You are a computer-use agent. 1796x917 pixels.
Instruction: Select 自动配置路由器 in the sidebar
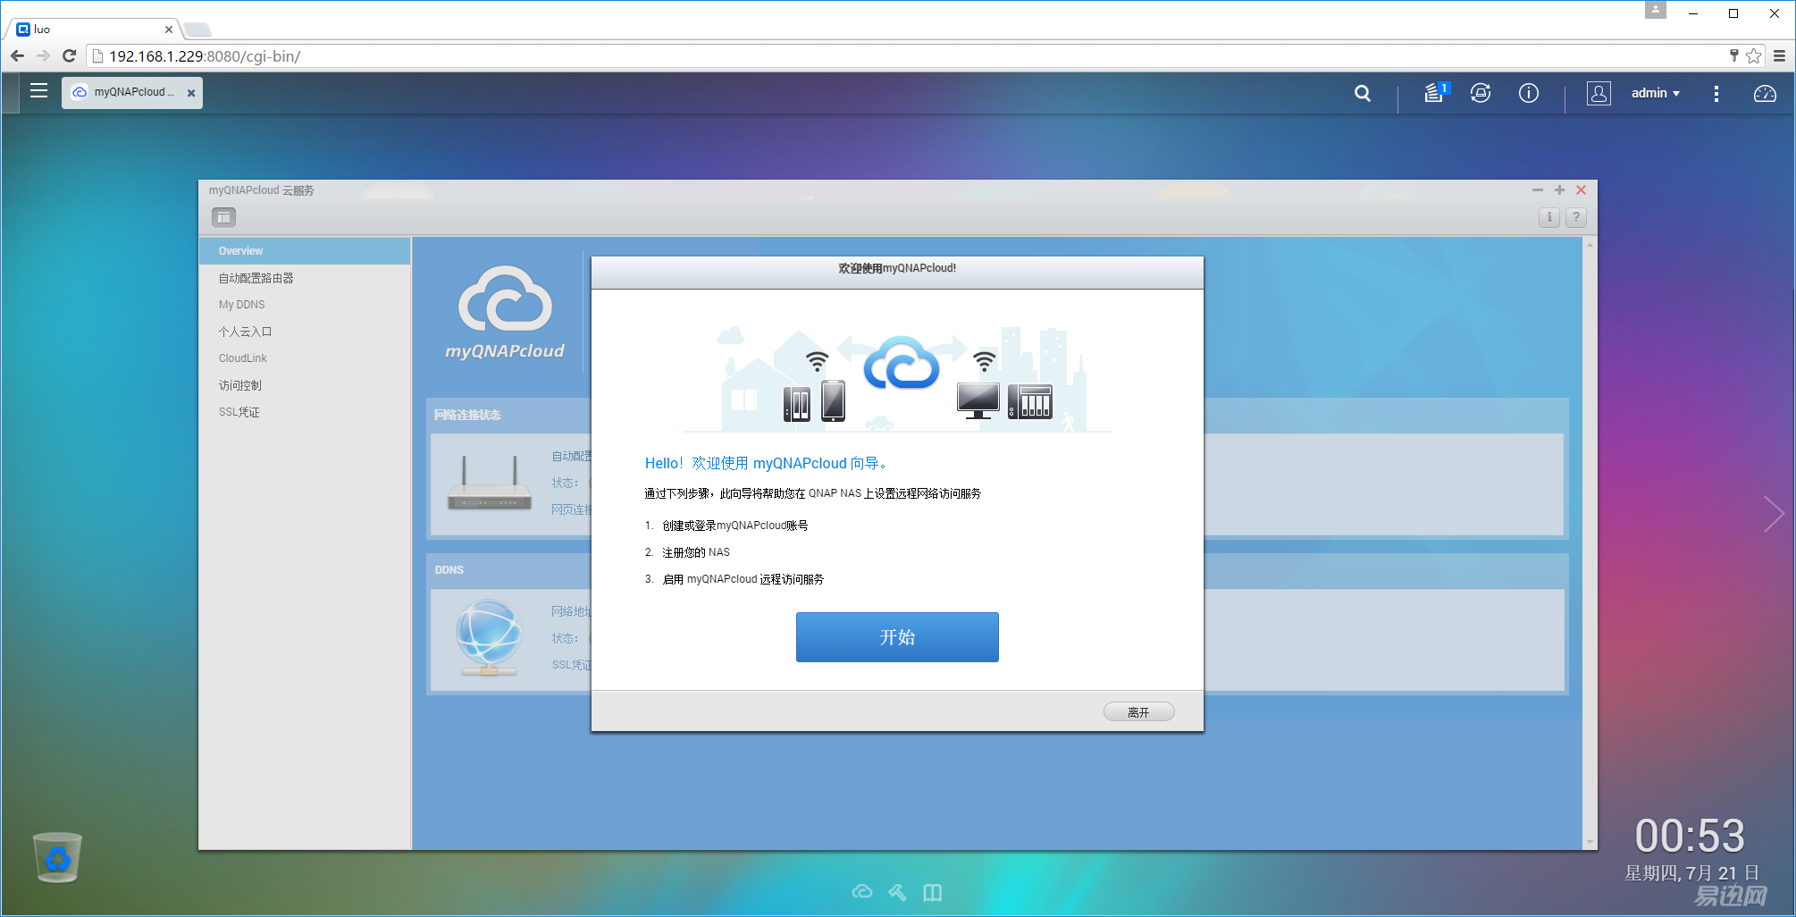pos(305,278)
